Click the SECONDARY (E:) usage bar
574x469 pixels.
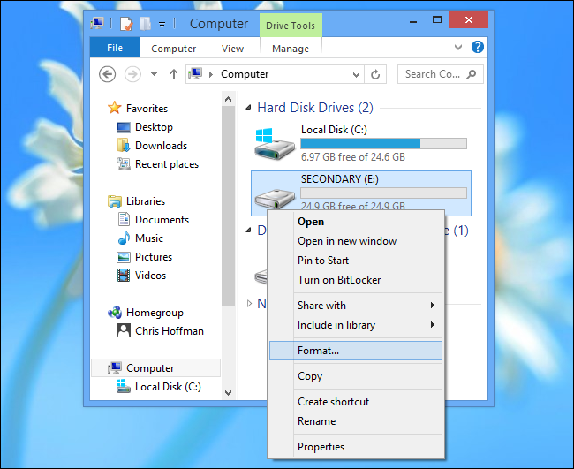[383, 193]
